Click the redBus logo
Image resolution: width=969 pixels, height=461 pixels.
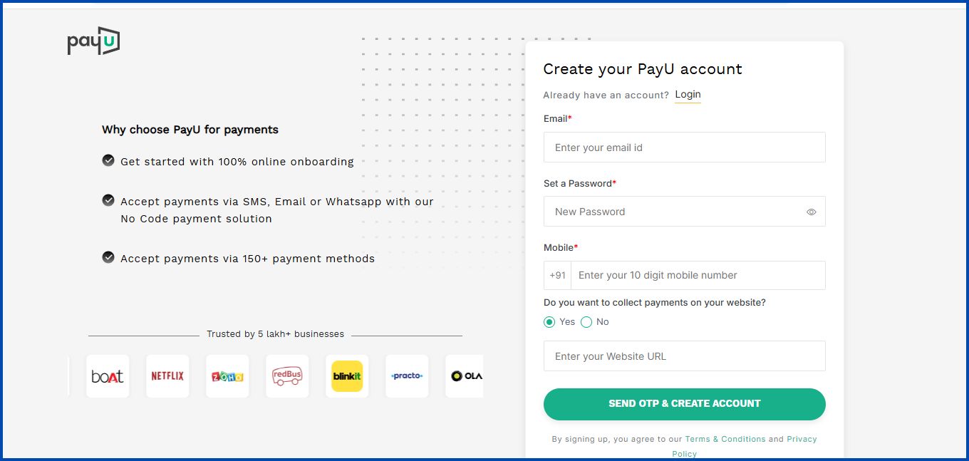pyautogui.click(x=287, y=376)
